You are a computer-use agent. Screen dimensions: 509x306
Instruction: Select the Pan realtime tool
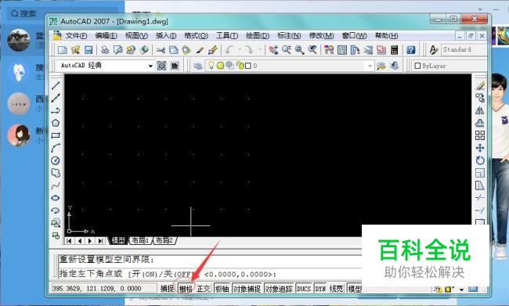(273, 50)
